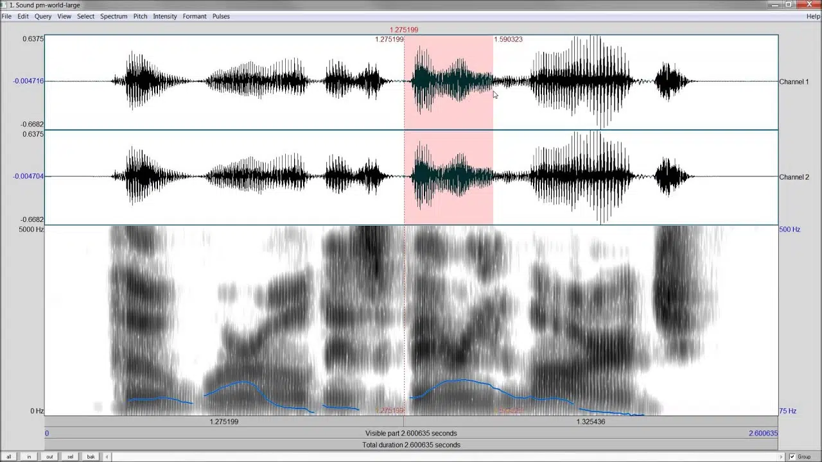This screenshot has width=822, height=462.
Task: Open the Edit menu
Action: click(23, 16)
